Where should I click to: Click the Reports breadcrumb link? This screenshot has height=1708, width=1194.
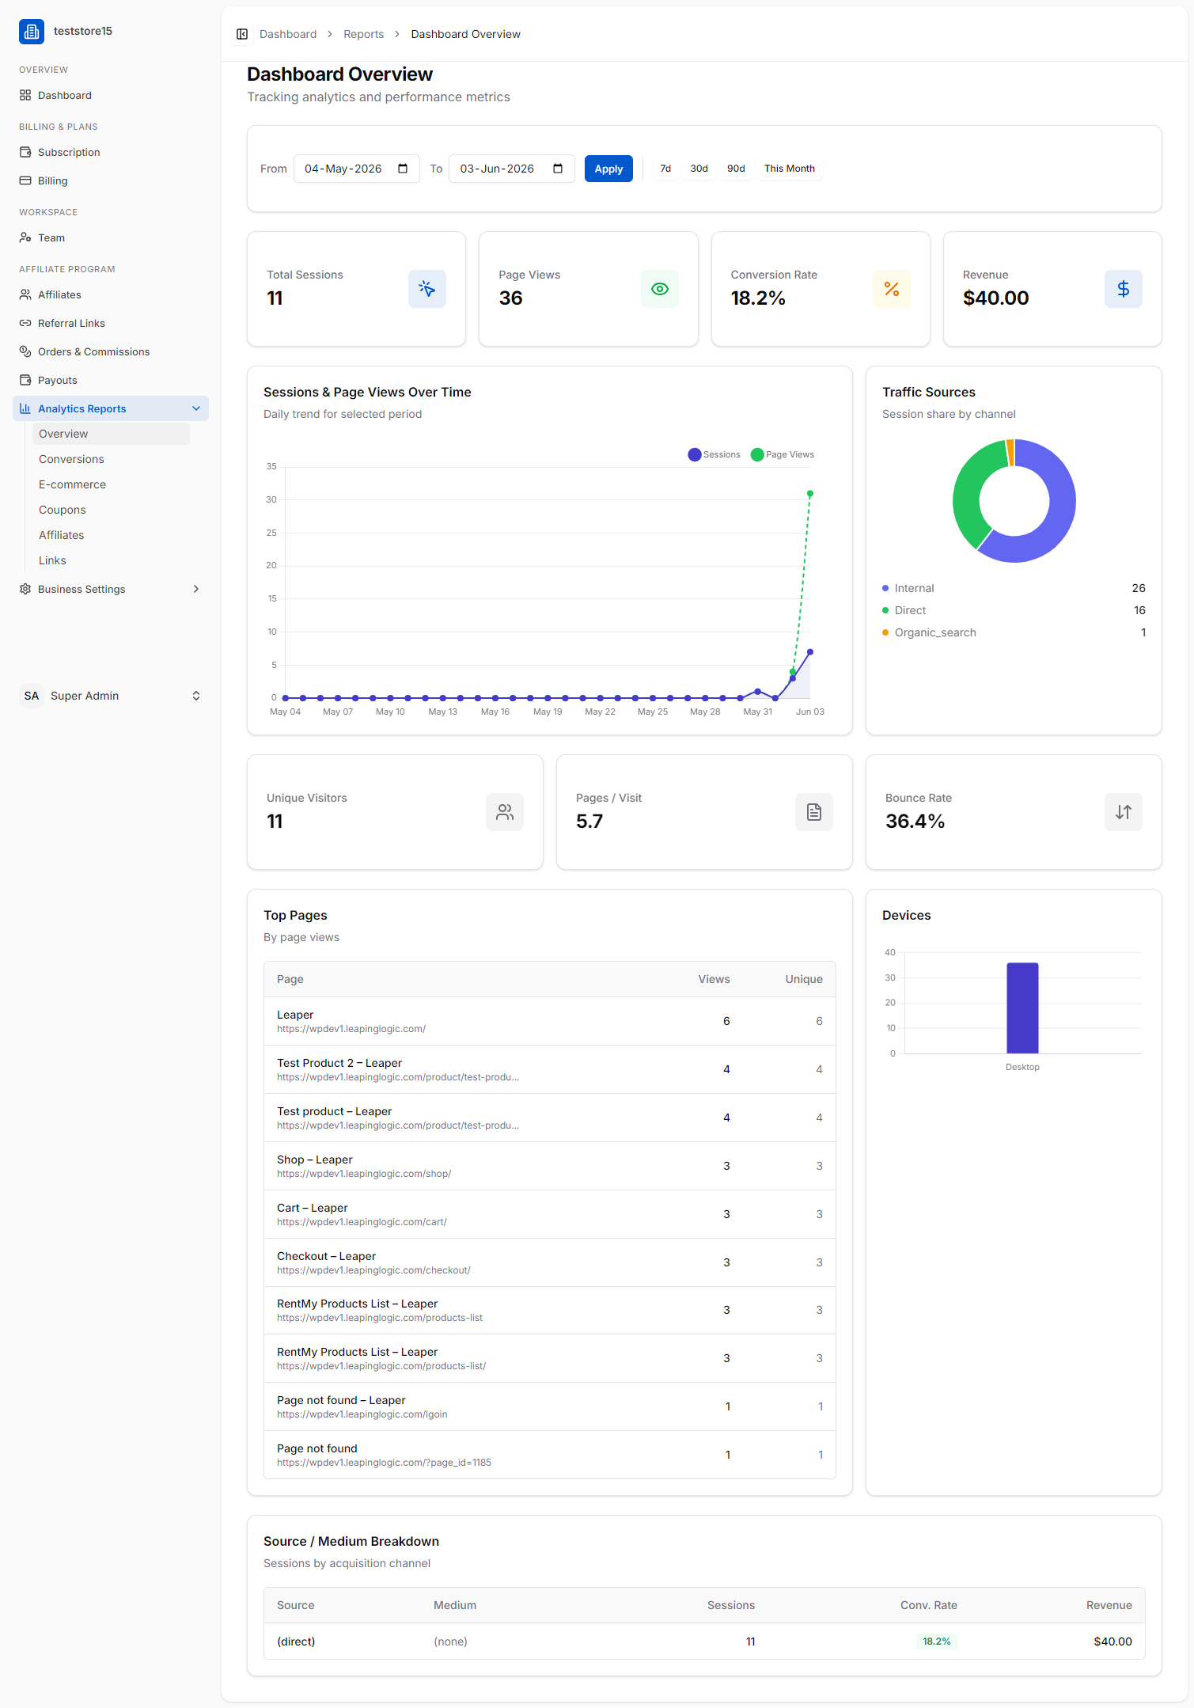pyautogui.click(x=363, y=34)
